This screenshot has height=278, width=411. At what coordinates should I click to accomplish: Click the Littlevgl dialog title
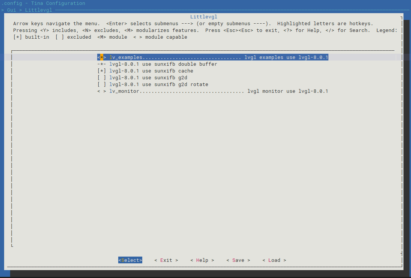pos(204,17)
